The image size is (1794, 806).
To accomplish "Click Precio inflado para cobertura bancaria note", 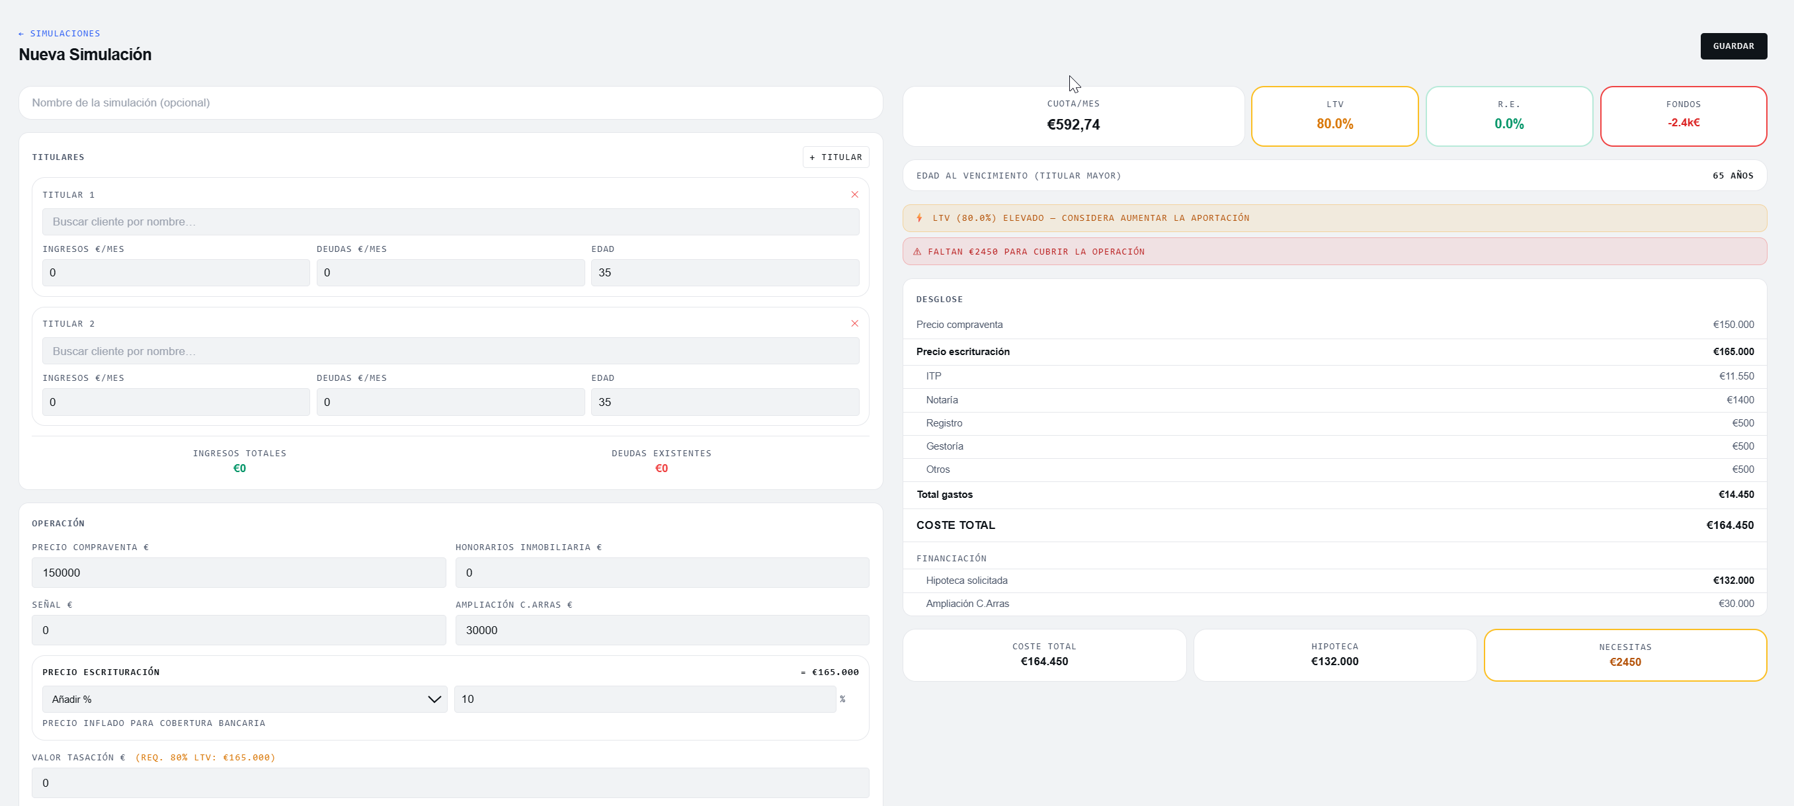I will click(154, 723).
